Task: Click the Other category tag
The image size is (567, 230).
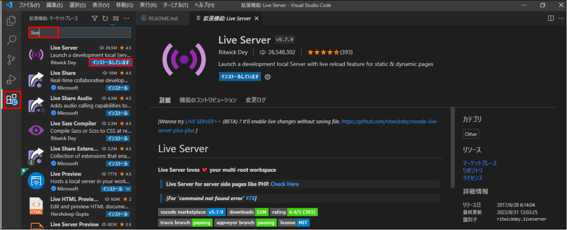Action: tap(471, 134)
